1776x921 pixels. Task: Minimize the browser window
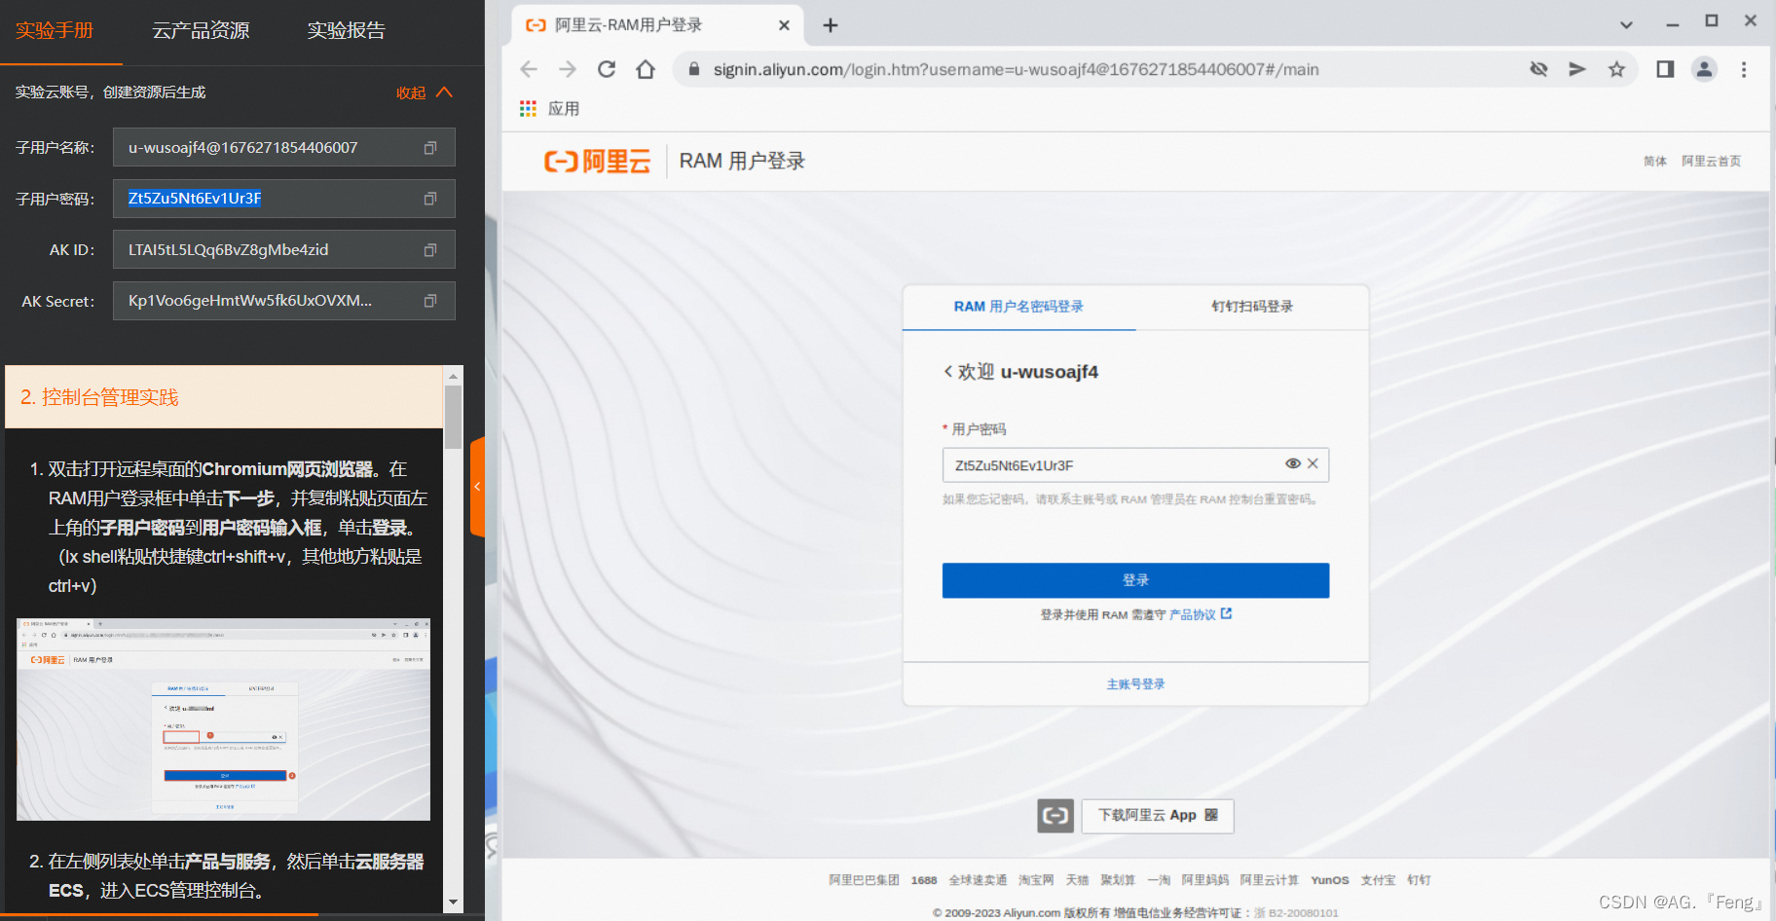point(1673,23)
